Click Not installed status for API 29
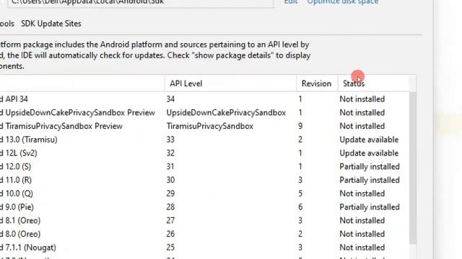 (362, 194)
